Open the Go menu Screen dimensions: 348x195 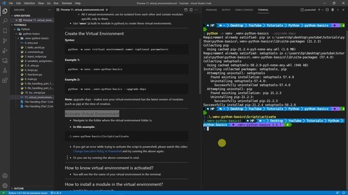point(49,3)
